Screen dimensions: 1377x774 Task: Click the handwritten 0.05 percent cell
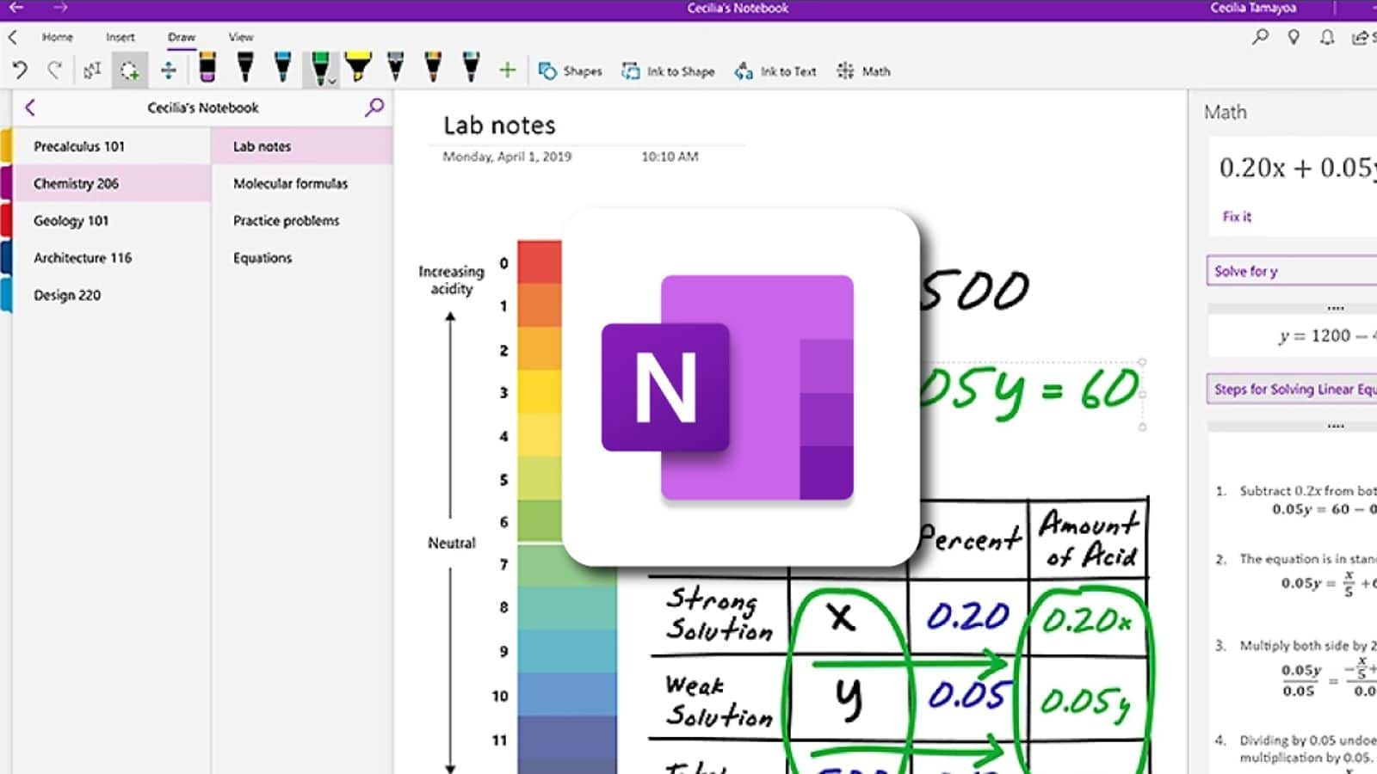[x=967, y=695]
